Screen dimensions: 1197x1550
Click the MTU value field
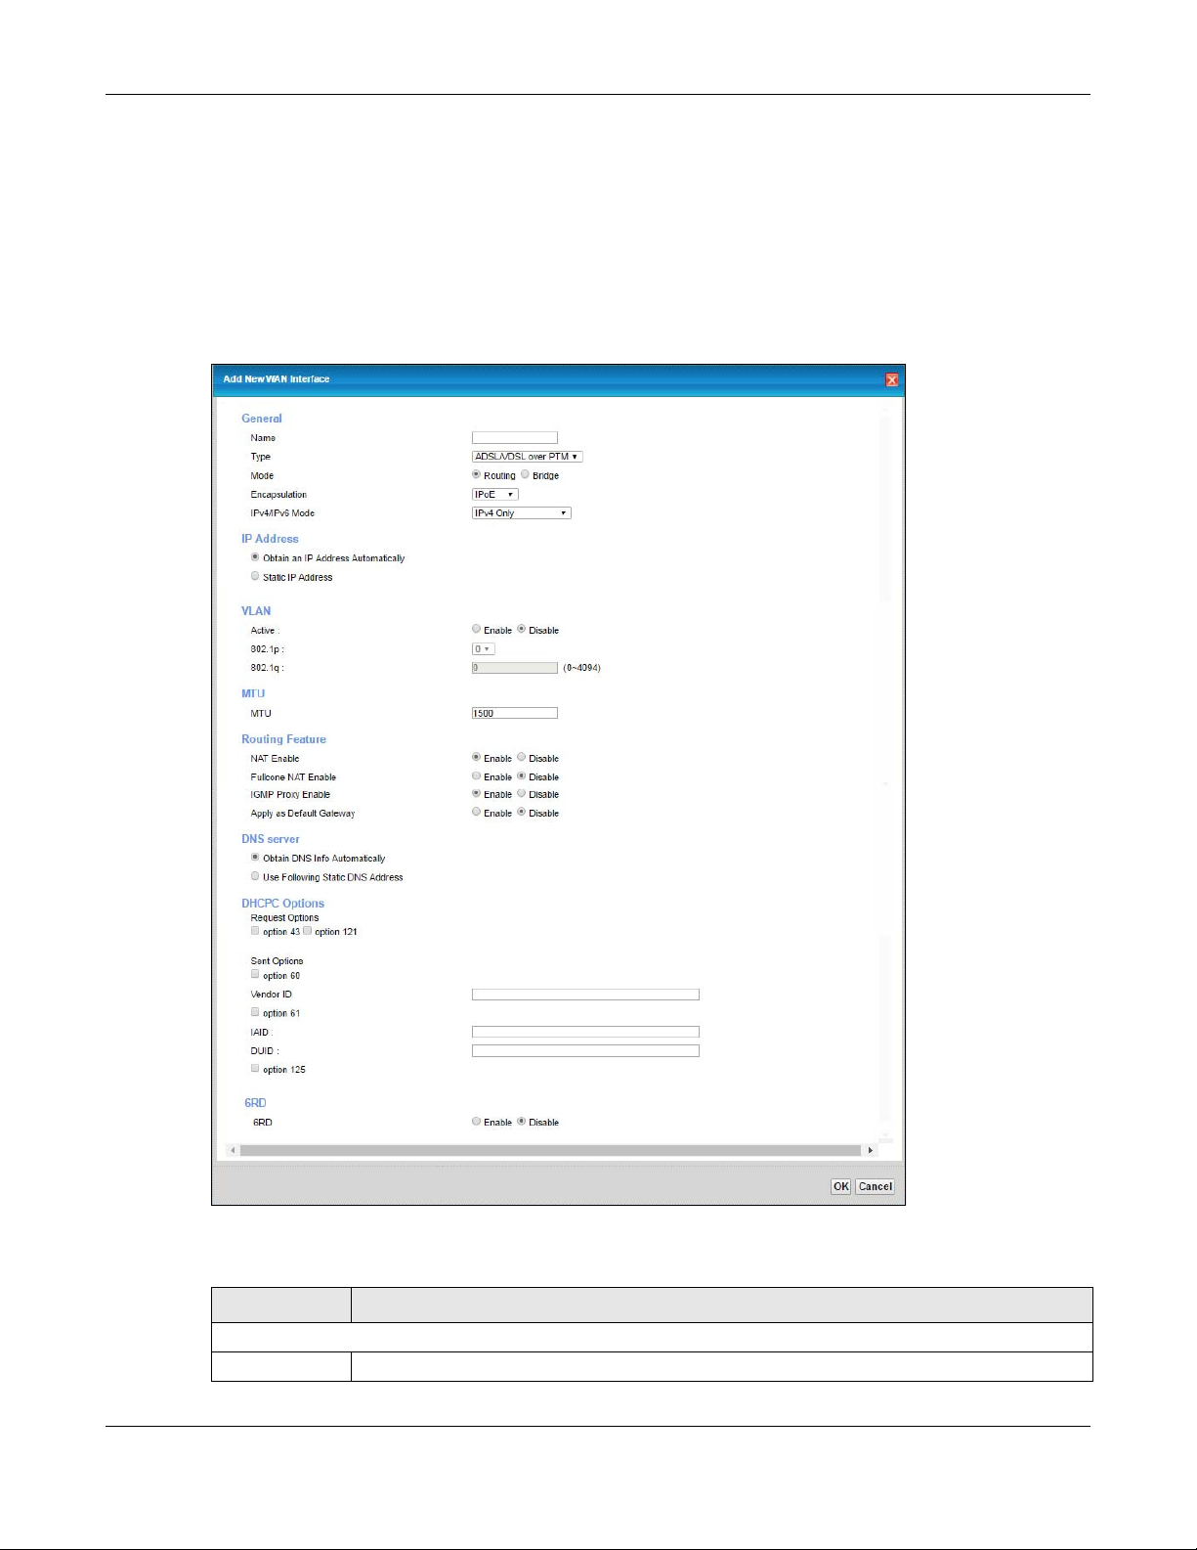pos(514,714)
